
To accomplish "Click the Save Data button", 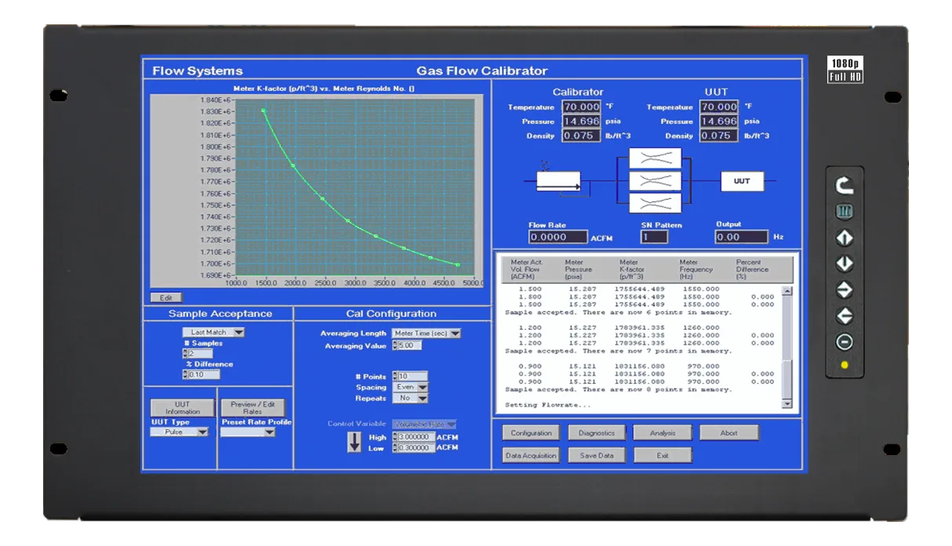I will coord(597,455).
